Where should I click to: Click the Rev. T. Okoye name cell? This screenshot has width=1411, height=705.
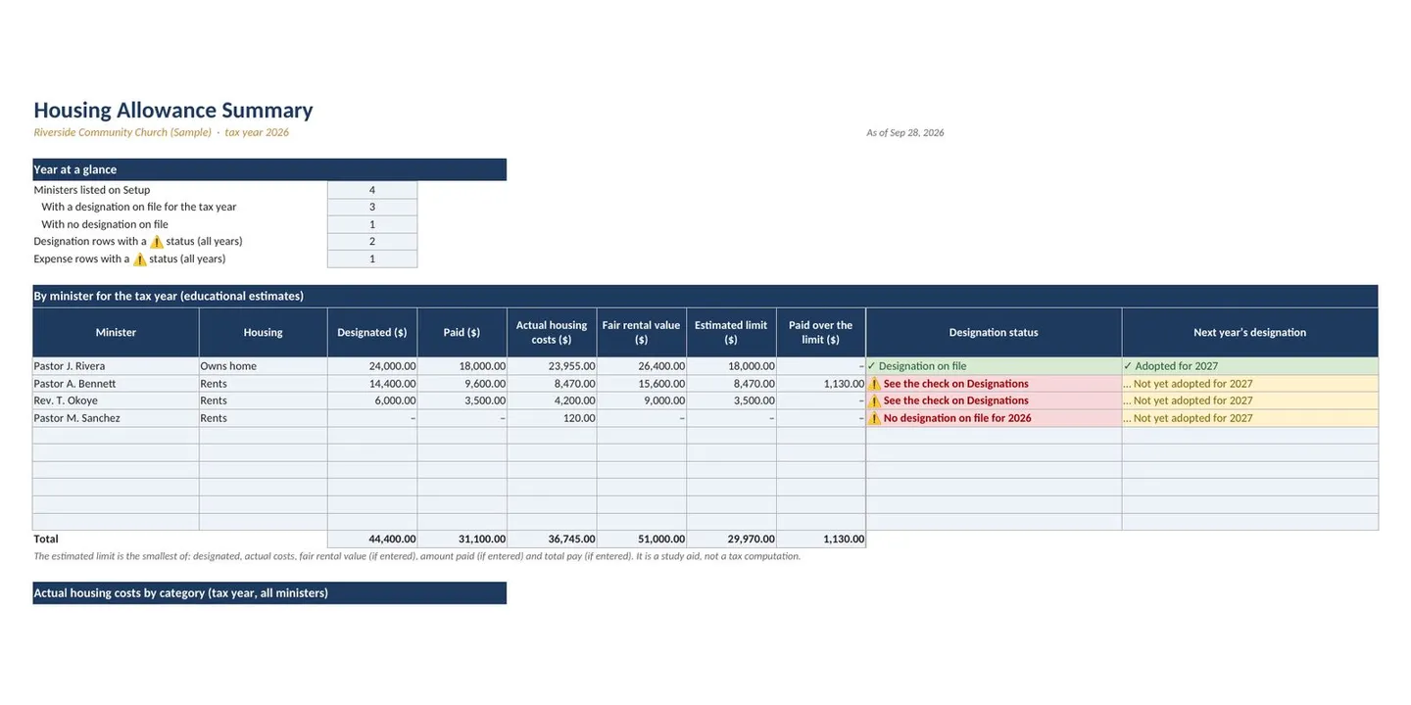click(x=116, y=400)
